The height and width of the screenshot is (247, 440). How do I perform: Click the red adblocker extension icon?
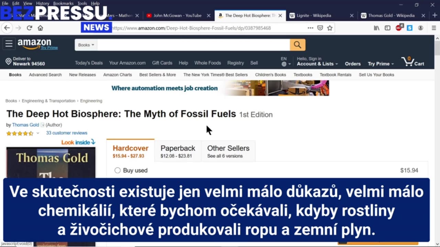[x=399, y=28]
